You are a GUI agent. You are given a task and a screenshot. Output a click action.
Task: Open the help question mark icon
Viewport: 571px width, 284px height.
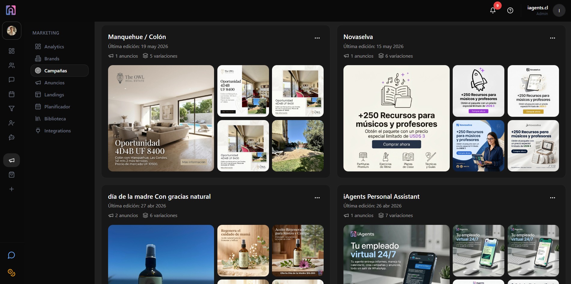[x=510, y=11]
